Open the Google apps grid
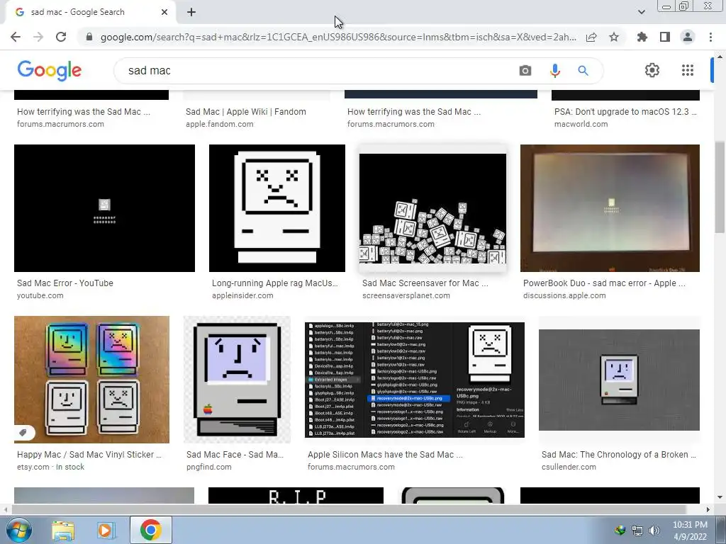The width and height of the screenshot is (726, 544). coord(688,70)
